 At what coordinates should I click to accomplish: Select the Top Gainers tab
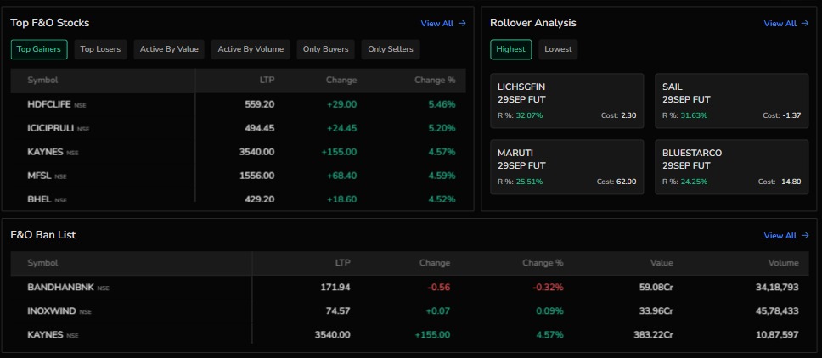(39, 49)
